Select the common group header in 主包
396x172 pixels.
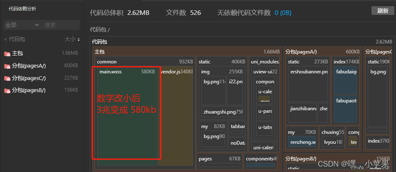pyautogui.click(x=145, y=61)
